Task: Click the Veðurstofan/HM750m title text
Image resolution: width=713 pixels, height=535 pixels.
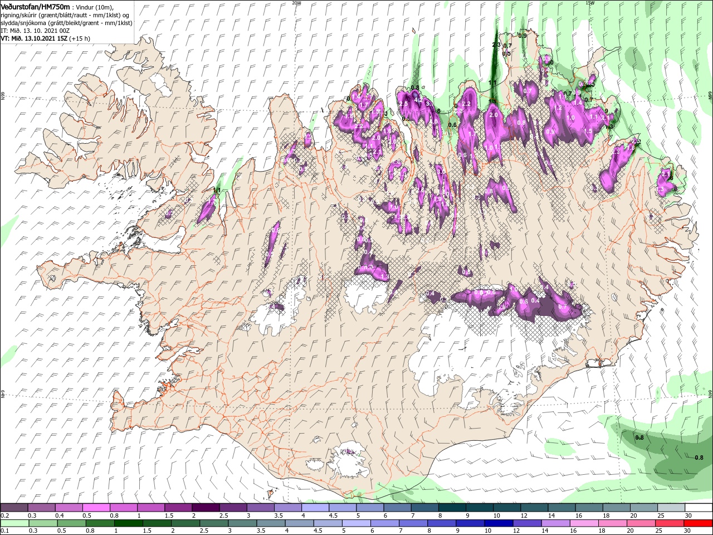Action: [x=35, y=6]
